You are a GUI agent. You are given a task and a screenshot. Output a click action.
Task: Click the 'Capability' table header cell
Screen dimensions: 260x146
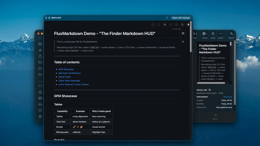[x=62, y=111]
